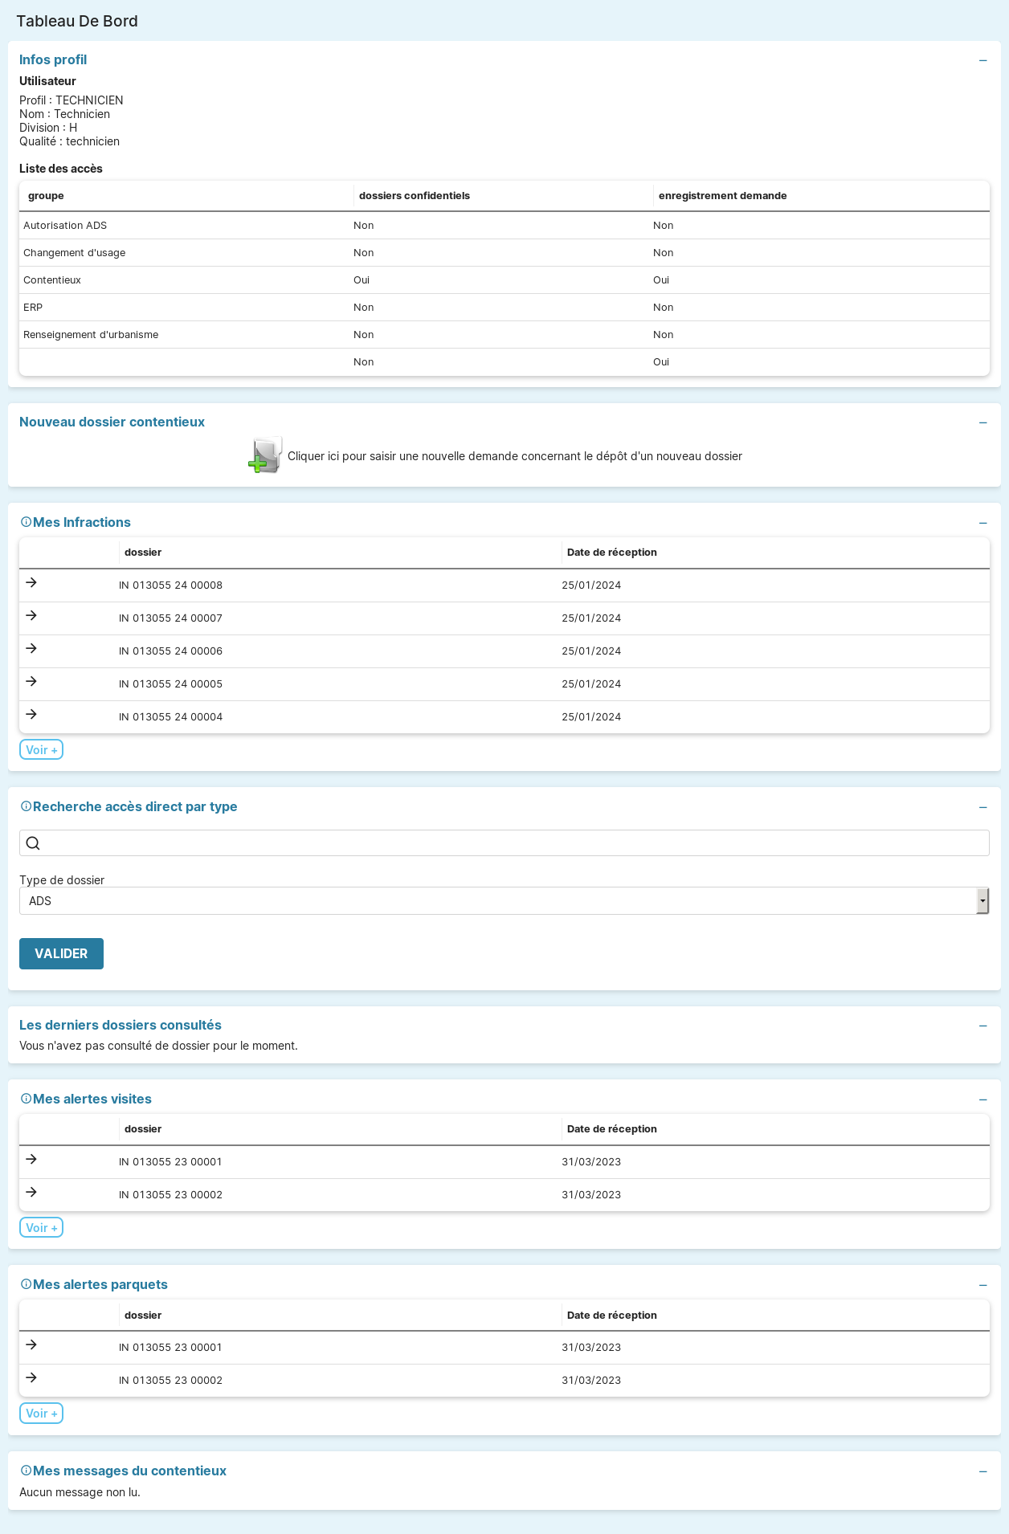Click the magnifier icon in the search field
The height and width of the screenshot is (1534, 1009).
click(33, 843)
